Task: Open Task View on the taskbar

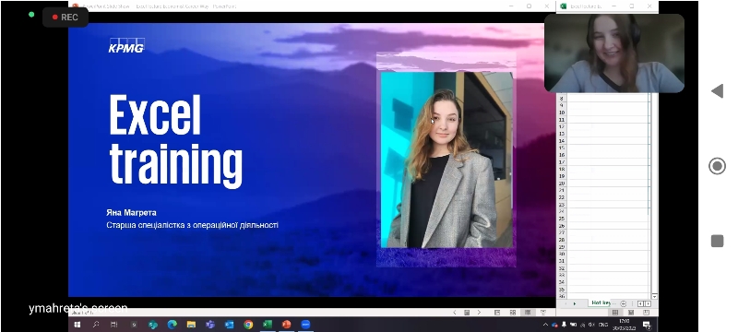Action: pyautogui.click(x=113, y=325)
